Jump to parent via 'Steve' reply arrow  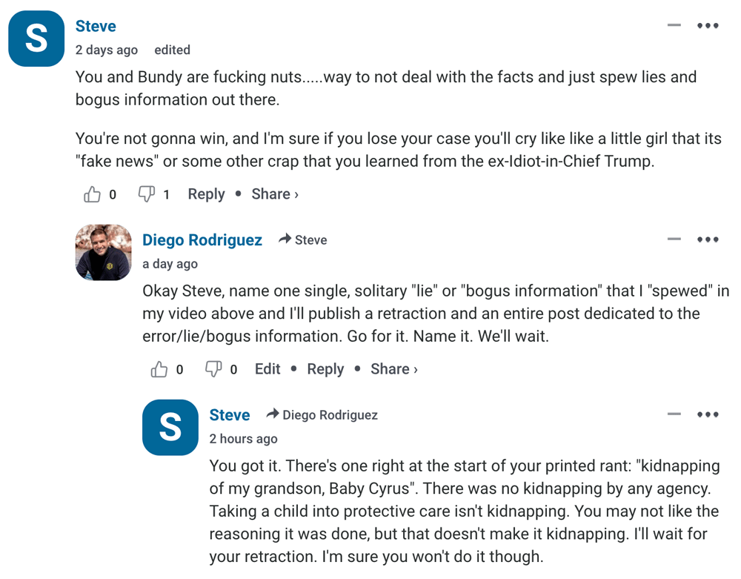pos(303,240)
